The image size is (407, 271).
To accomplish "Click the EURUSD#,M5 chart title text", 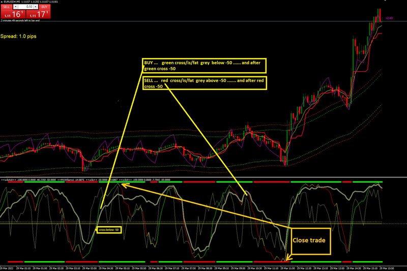I will click(x=12, y=2).
